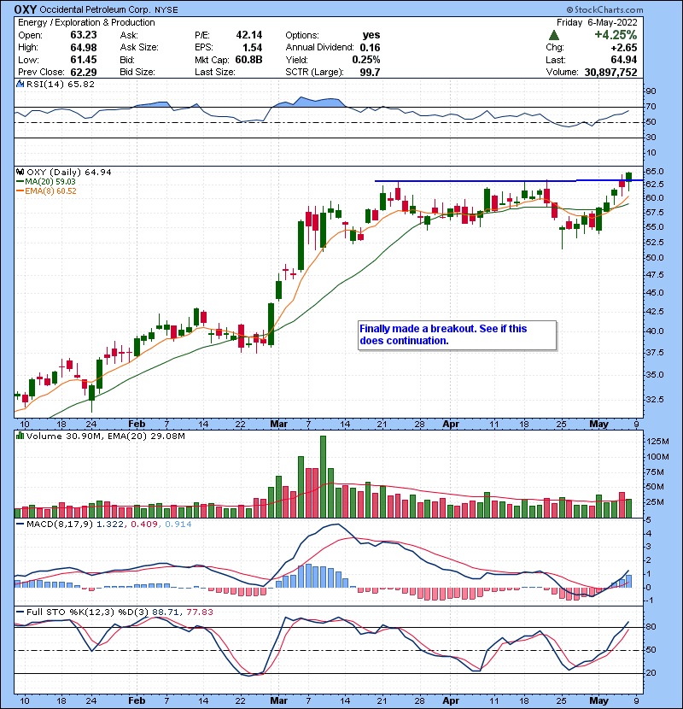
Task: Click the 32.5 price axis label
Action: (655, 399)
